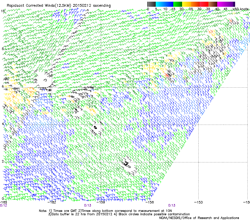Click the gray 0-5 knots color segment

pyautogui.click(x=151, y=4)
